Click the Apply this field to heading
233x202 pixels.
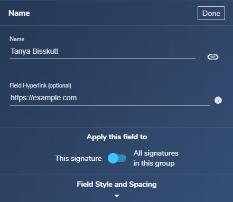[117, 137]
